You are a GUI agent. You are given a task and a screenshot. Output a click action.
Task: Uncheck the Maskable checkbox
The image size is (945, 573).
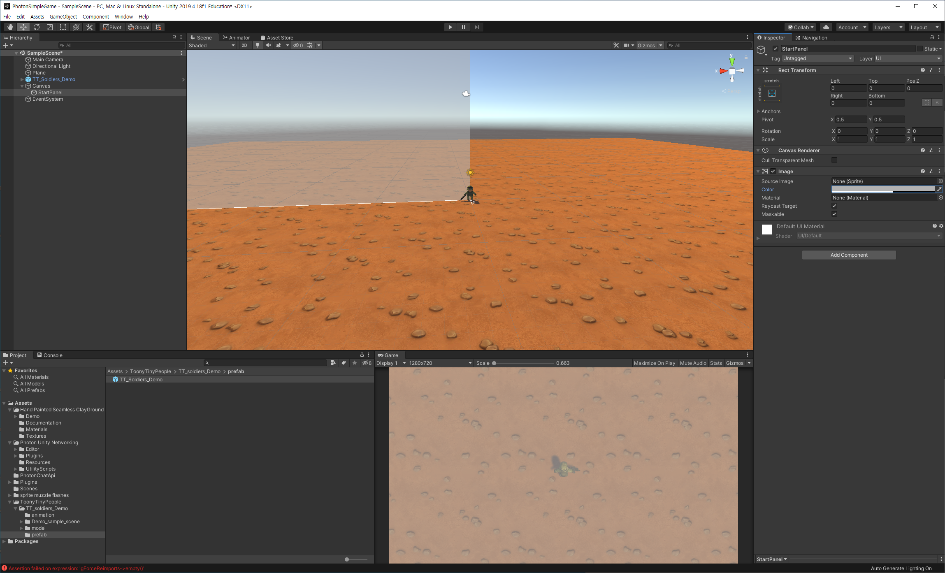834,214
